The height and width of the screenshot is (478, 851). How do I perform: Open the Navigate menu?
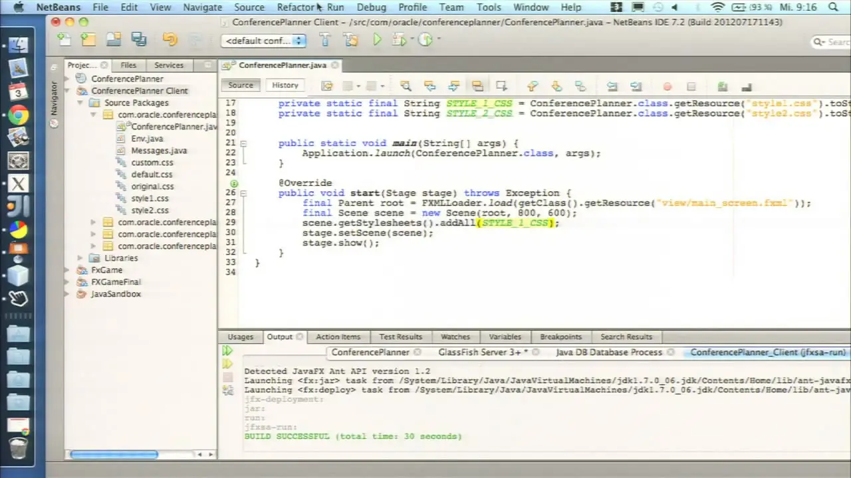tap(202, 7)
